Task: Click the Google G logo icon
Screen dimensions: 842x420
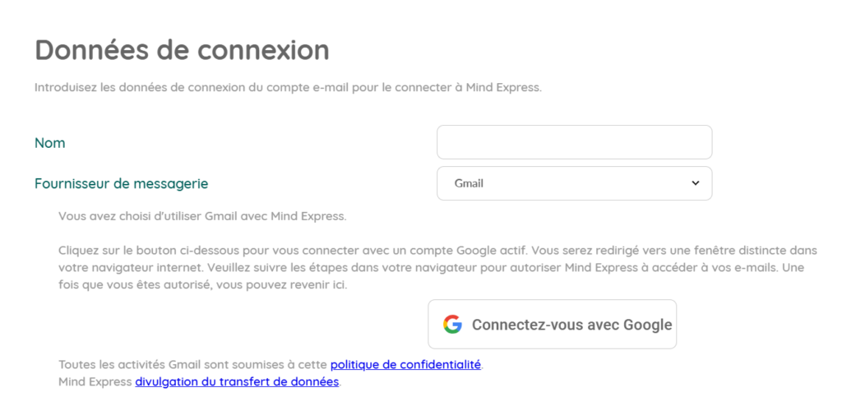Action: 452,325
